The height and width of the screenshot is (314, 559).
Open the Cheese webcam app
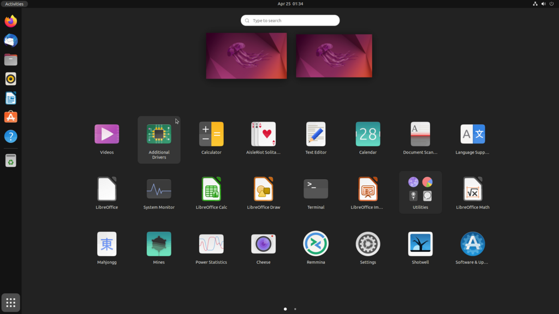point(263,248)
